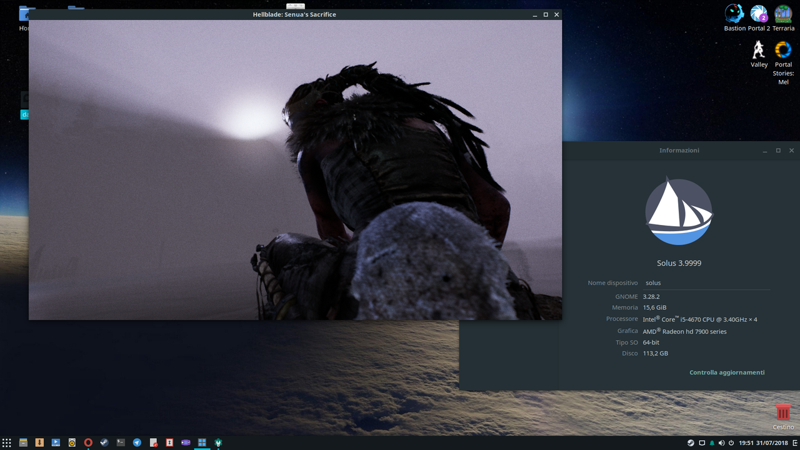Open the clock showing 19:51 31/07/2018
The height and width of the screenshot is (450, 800).
coord(762,442)
